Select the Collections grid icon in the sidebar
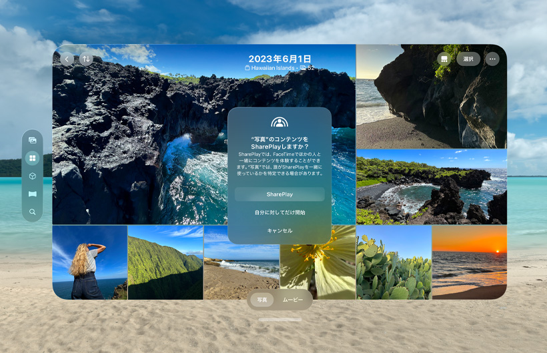547x353 pixels. click(x=32, y=159)
